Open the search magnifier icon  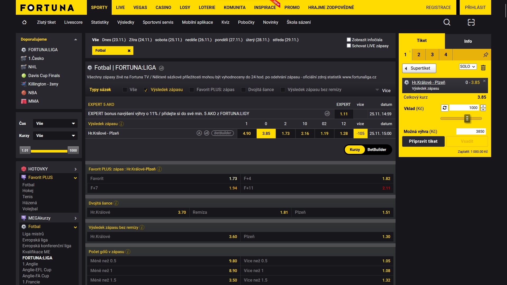coord(447,22)
